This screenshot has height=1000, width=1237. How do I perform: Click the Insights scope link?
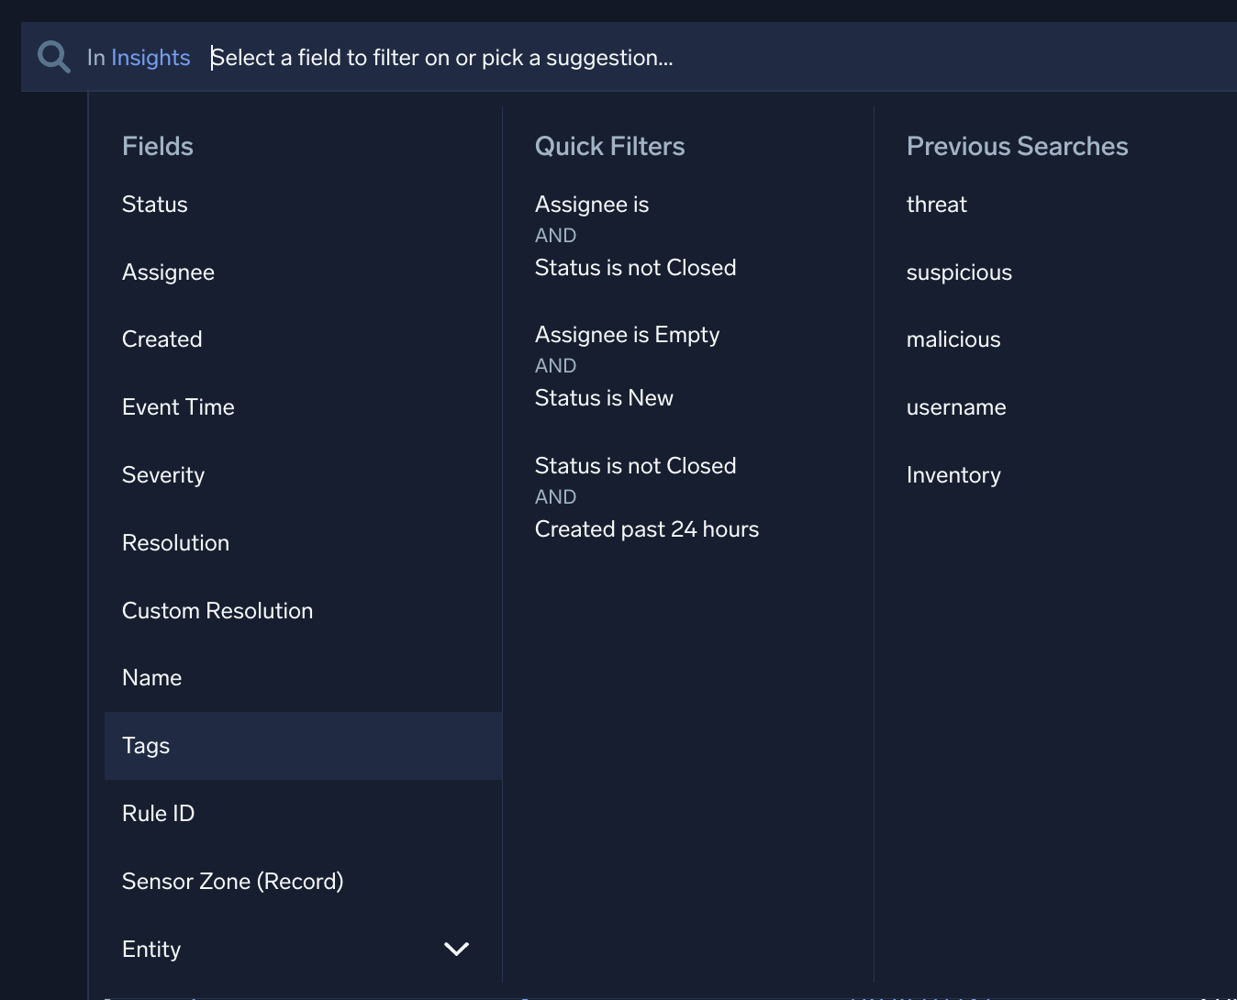(150, 58)
